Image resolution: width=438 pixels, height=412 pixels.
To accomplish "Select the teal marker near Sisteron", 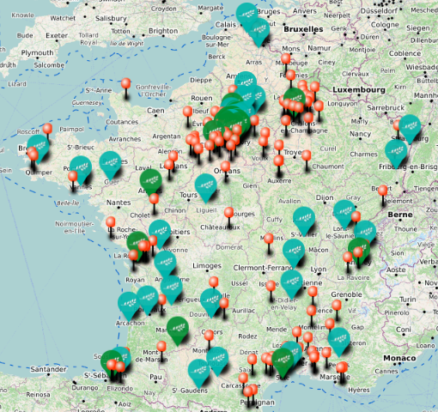I will point(339,342).
